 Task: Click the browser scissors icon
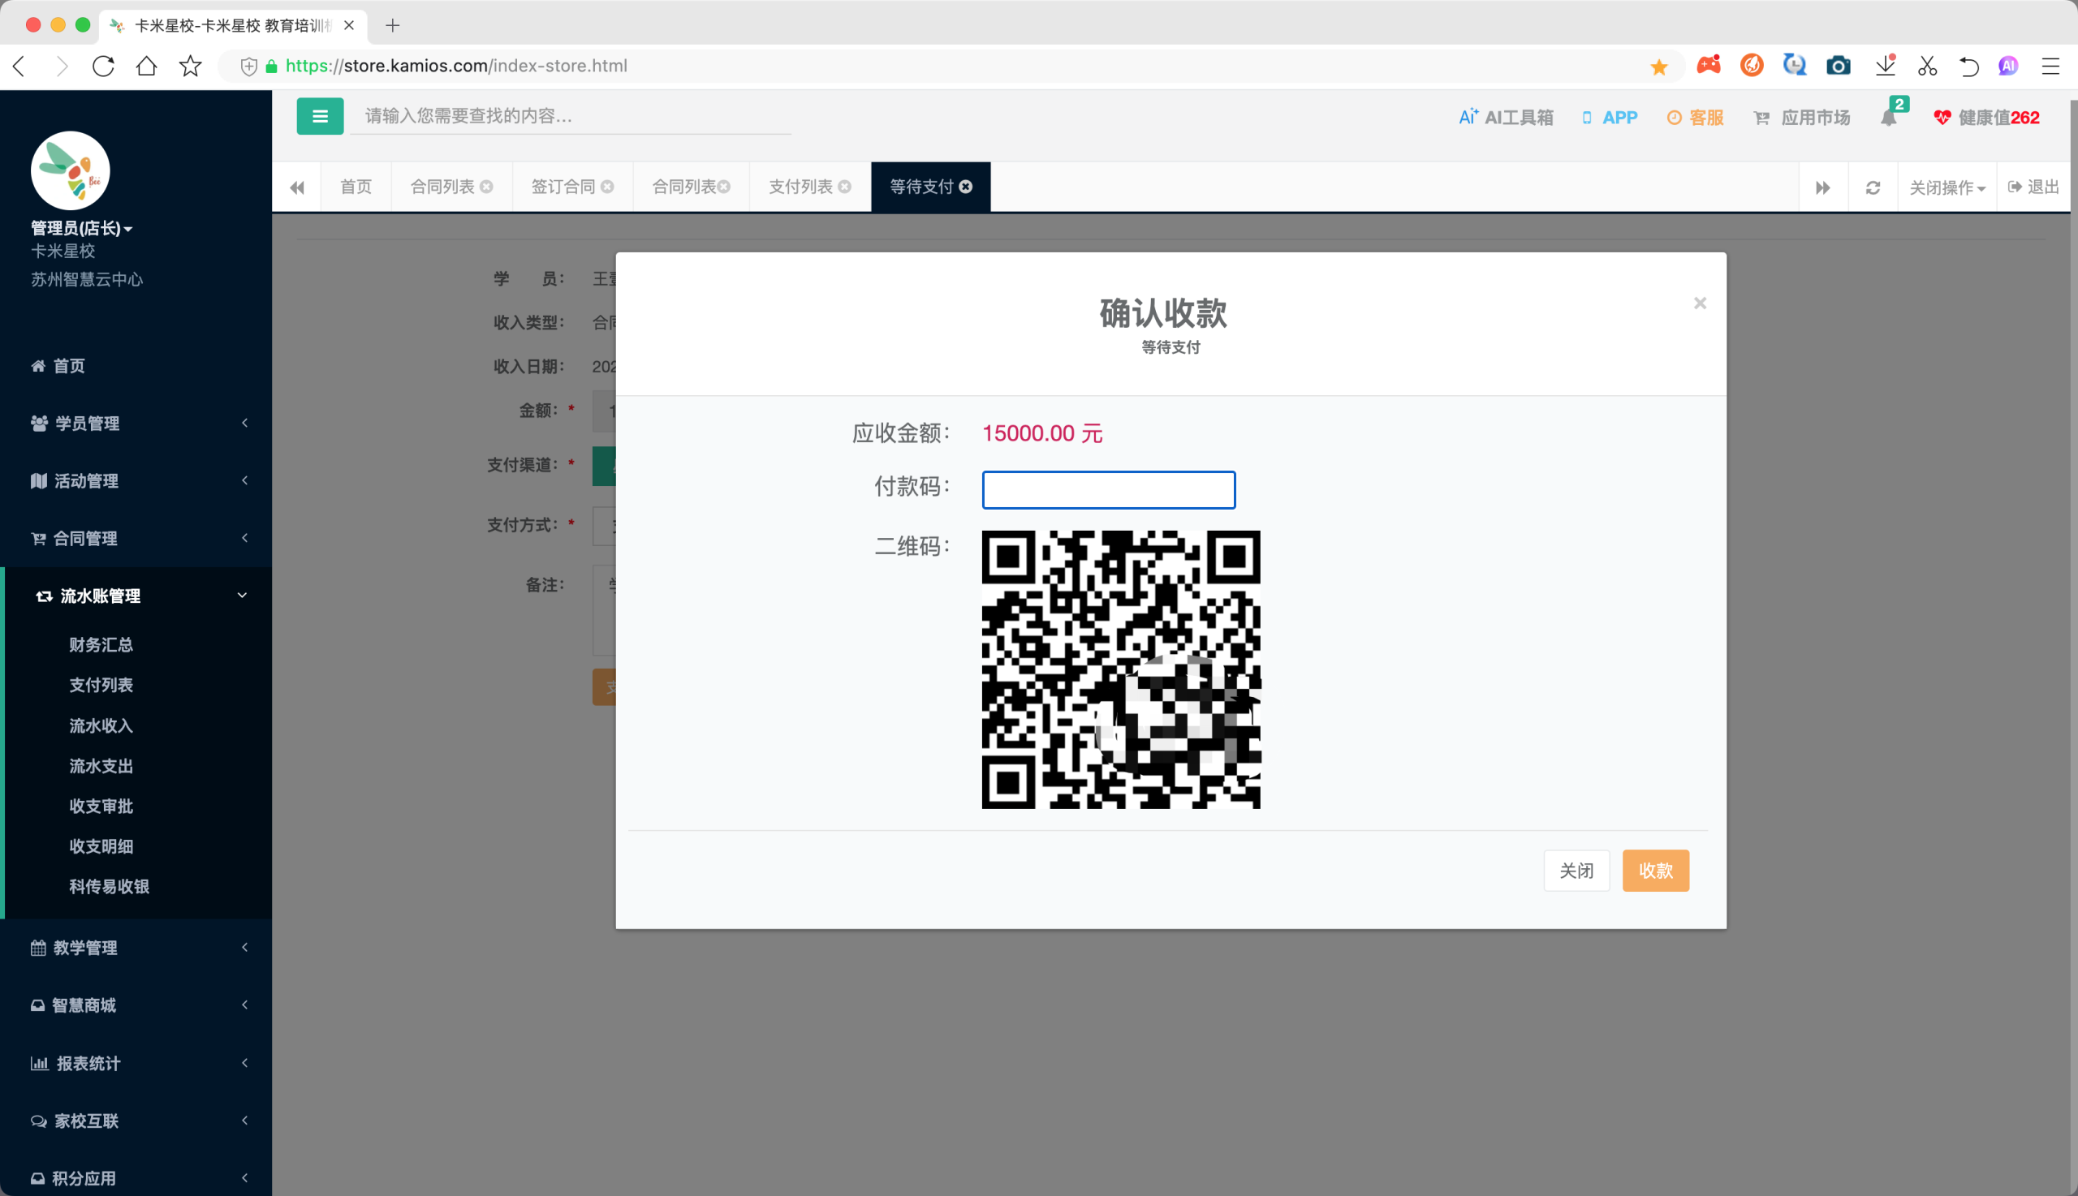pyautogui.click(x=1927, y=66)
